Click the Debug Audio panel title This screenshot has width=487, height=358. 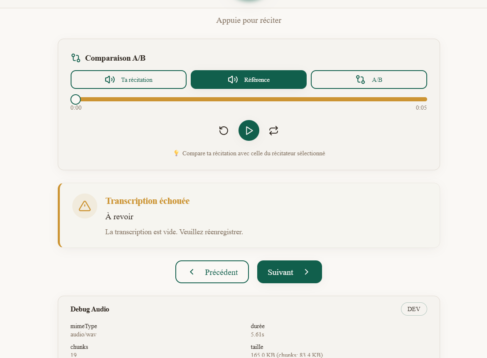[x=90, y=309]
